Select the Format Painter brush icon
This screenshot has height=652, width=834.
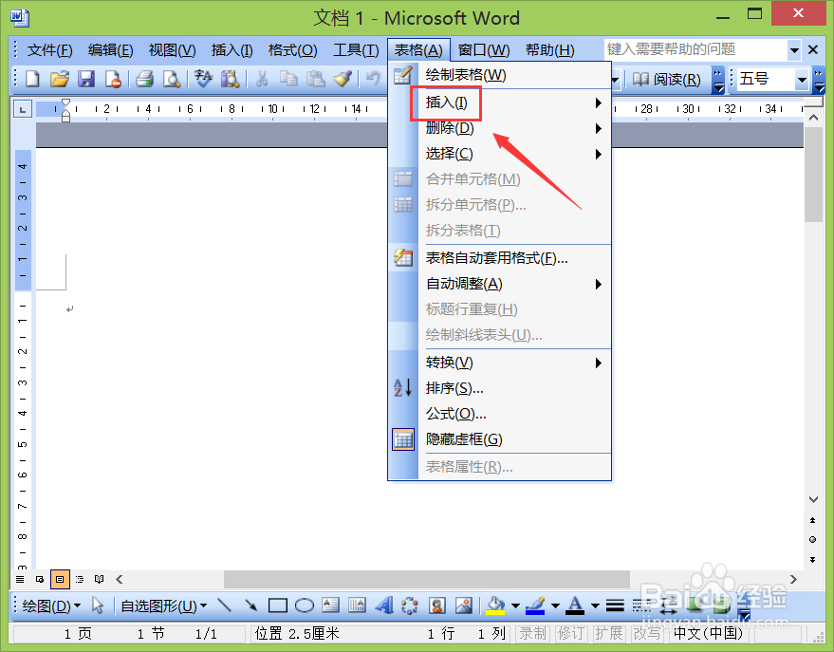(x=343, y=79)
